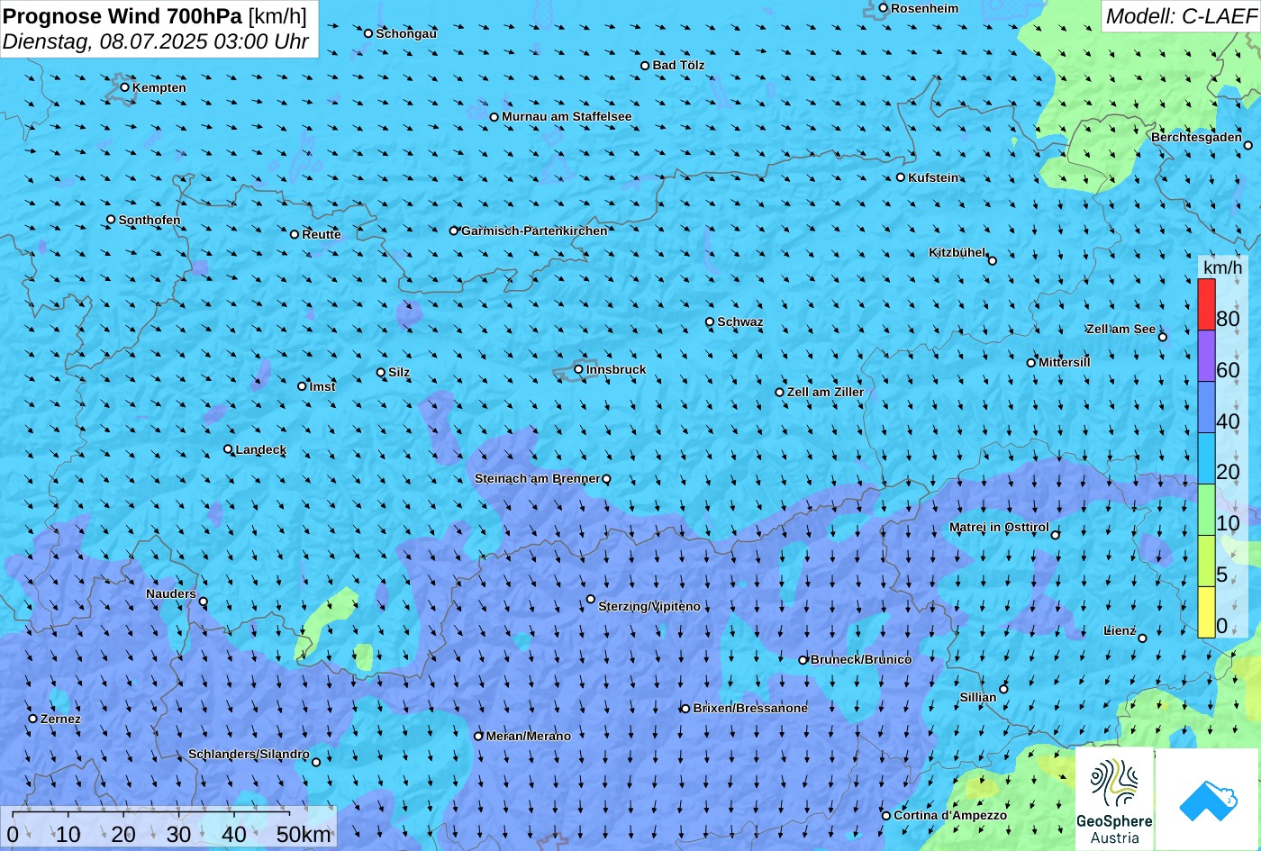The height and width of the screenshot is (851, 1261).
Task: Click the Meran/Merano city marker
Action: pyautogui.click(x=478, y=736)
